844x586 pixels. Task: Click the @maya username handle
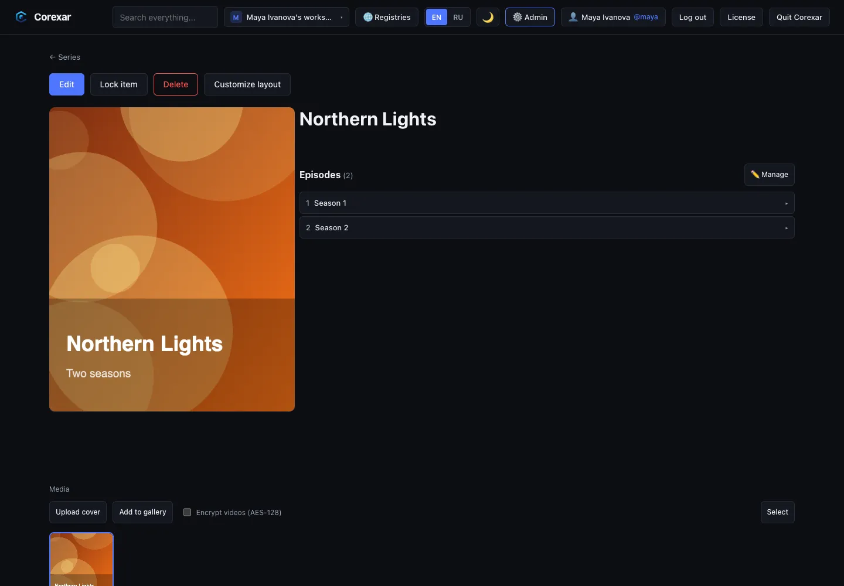tap(646, 17)
